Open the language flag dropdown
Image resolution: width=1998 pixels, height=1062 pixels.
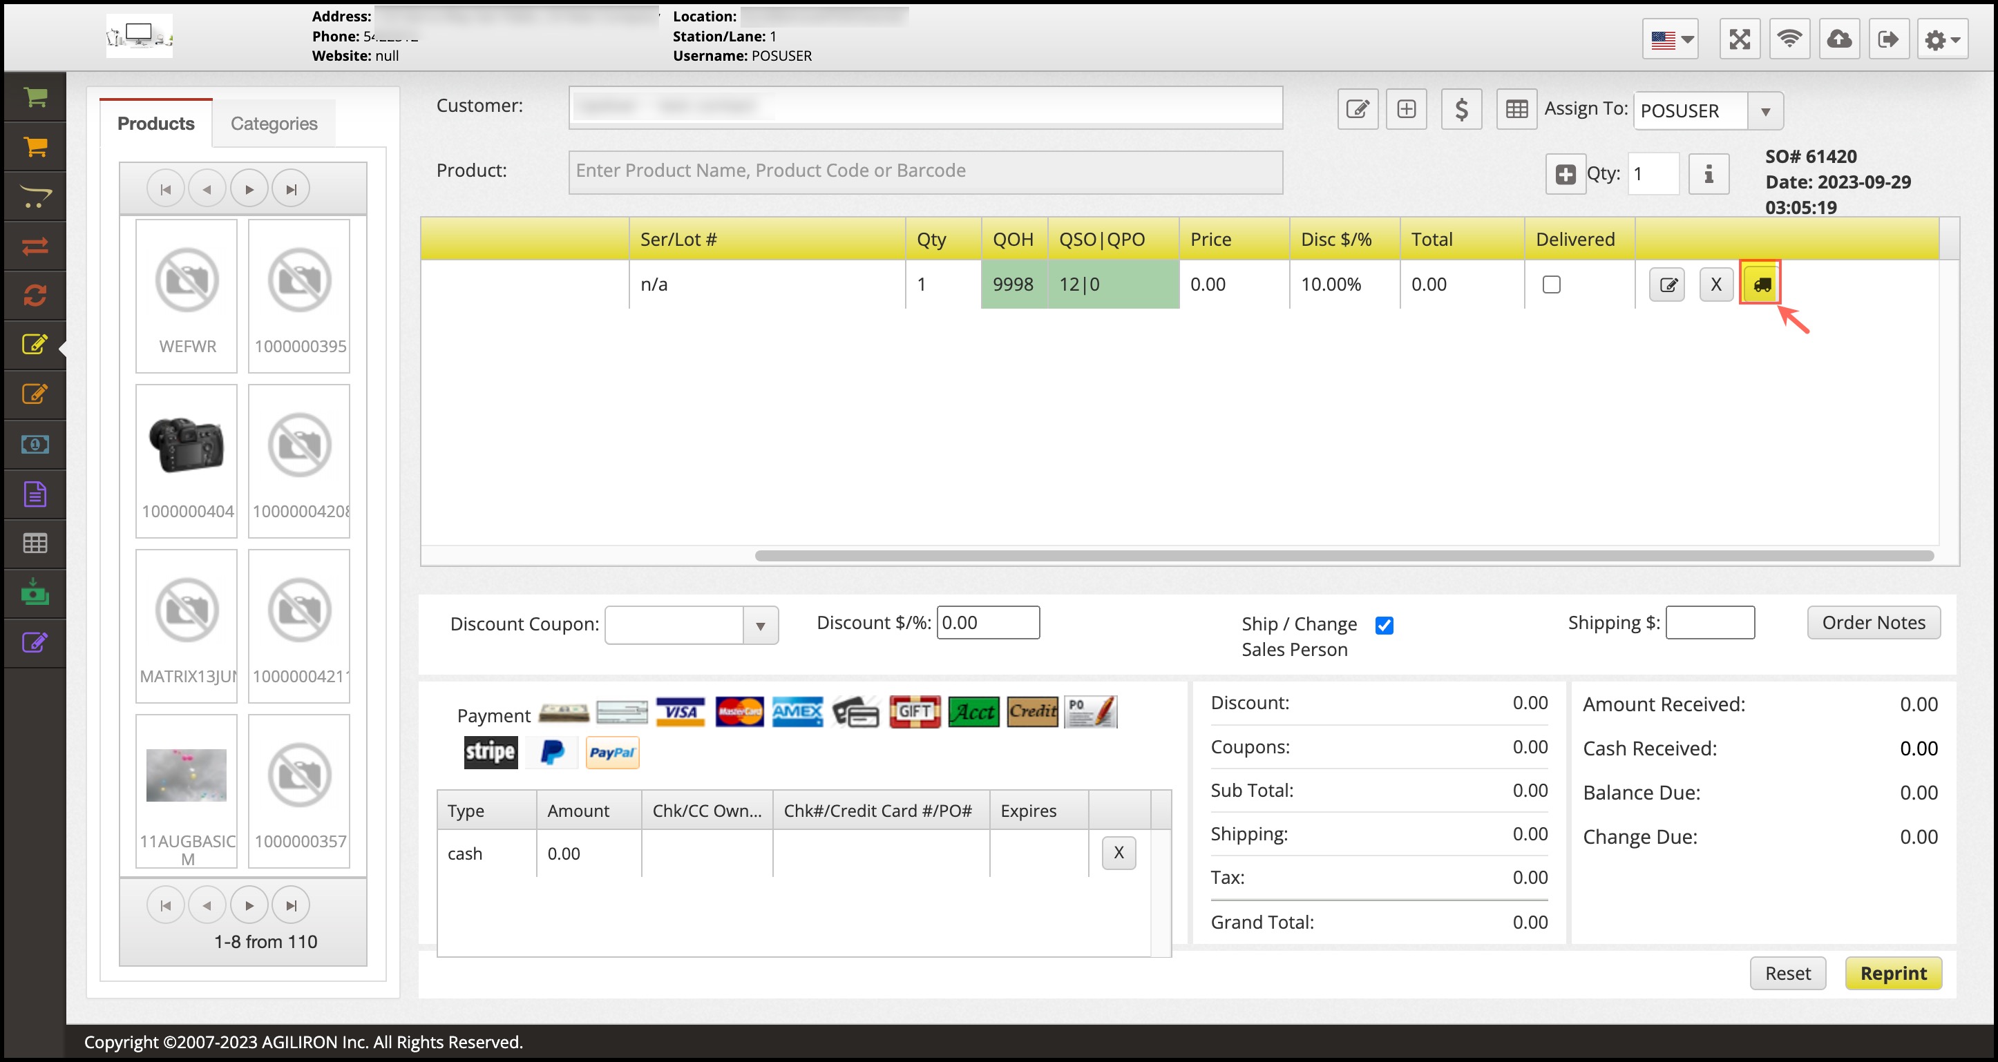pos(1671,39)
